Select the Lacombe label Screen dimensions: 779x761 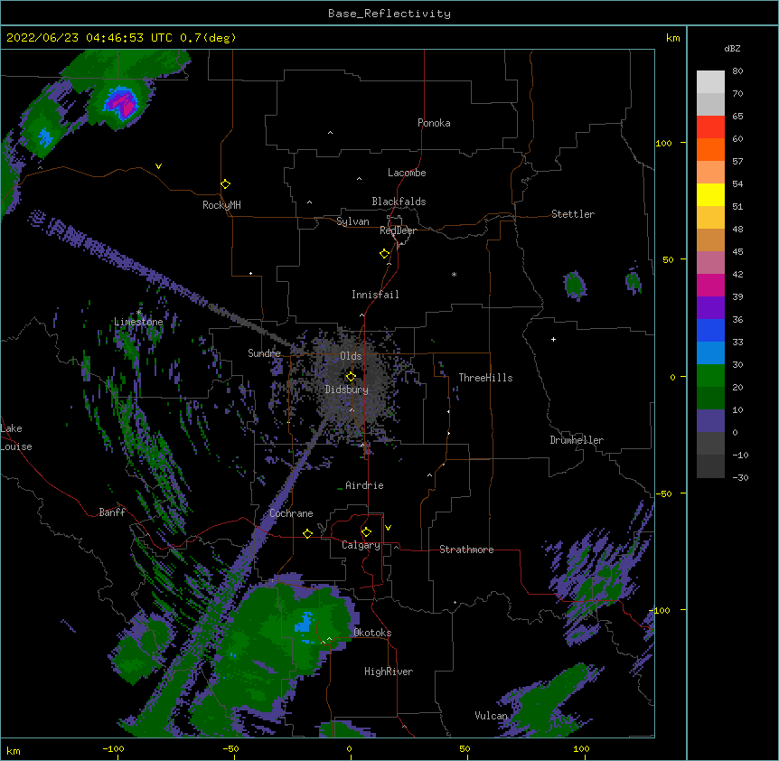coord(407,173)
